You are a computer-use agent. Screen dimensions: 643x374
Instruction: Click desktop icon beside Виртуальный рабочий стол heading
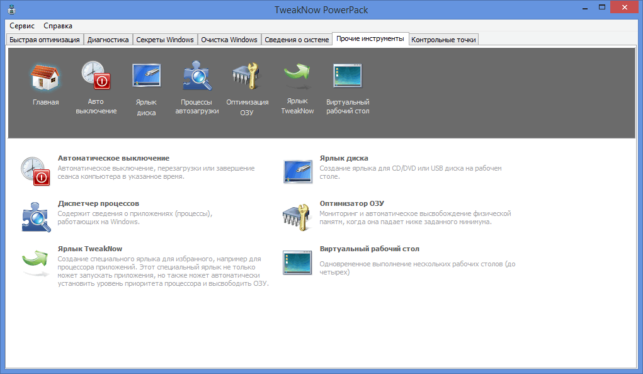click(297, 263)
